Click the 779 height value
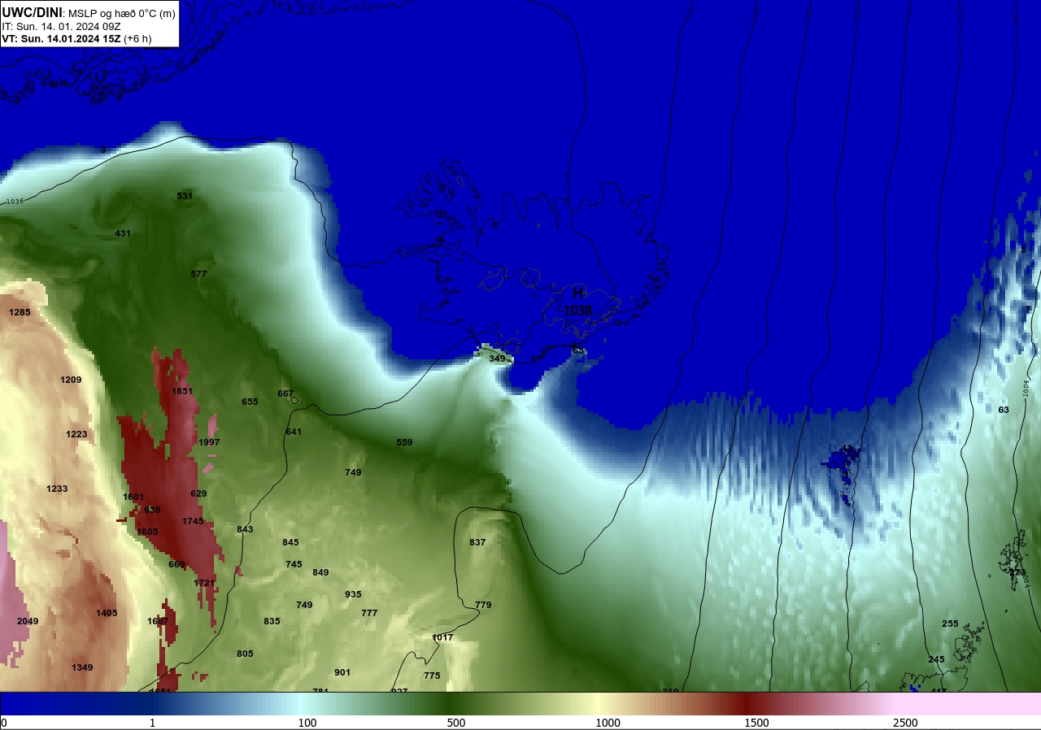 483,605
